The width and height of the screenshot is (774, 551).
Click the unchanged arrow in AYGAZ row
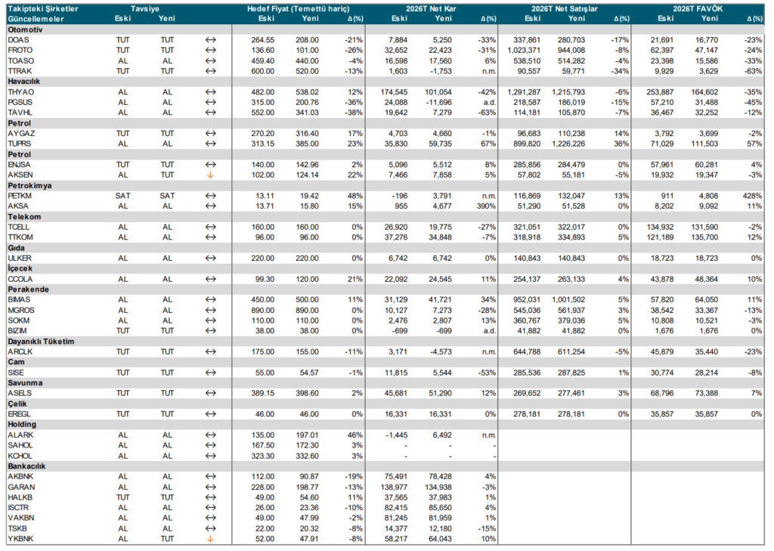(211, 134)
